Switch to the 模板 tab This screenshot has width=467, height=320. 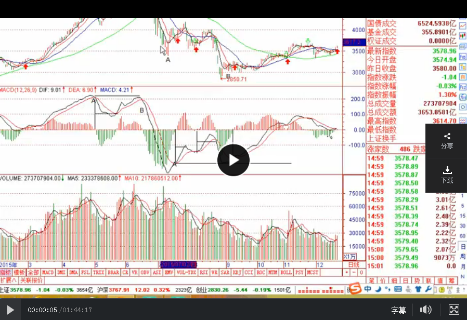(x=19, y=272)
